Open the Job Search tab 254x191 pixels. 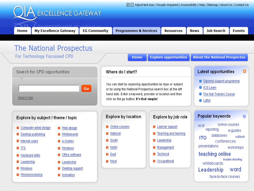(216, 31)
